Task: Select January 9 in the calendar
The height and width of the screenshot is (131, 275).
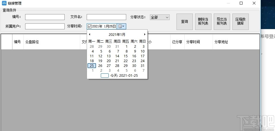Action: coord(135,51)
